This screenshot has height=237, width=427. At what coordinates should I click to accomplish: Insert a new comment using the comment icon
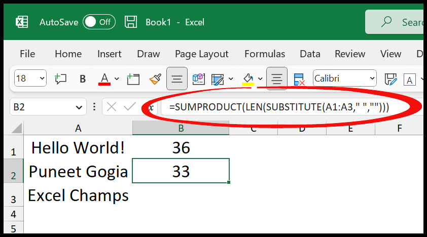click(60, 79)
